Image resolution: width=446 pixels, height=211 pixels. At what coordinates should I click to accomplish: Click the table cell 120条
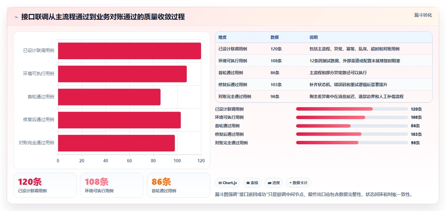[x=276, y=49]
